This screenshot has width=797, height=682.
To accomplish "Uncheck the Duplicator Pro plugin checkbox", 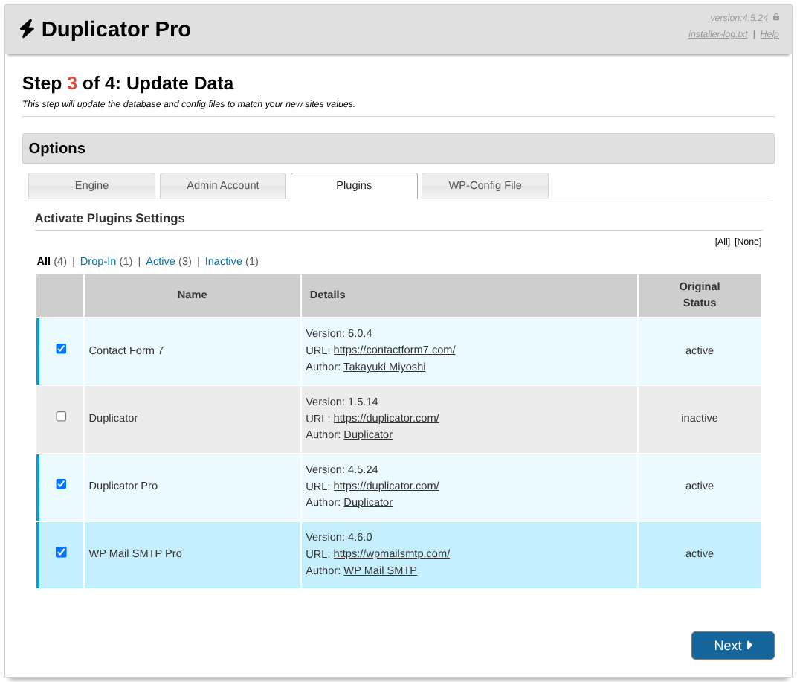I will (61, 484).
